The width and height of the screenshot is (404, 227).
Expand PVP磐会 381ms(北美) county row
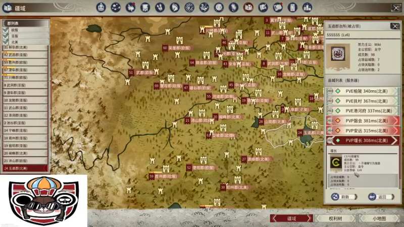click(363, 121)
